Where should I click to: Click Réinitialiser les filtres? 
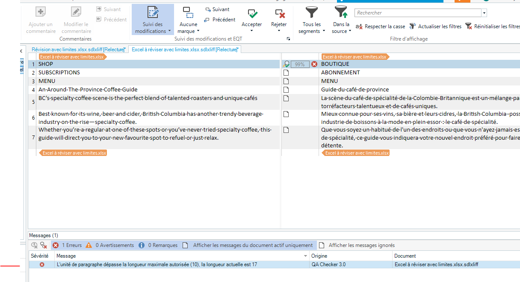[492, 26]
